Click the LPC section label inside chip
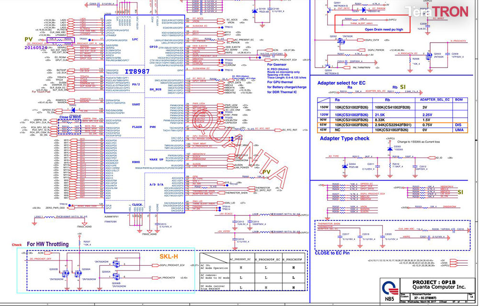Screen dimensions: 479x306 (x=135, y=39)
